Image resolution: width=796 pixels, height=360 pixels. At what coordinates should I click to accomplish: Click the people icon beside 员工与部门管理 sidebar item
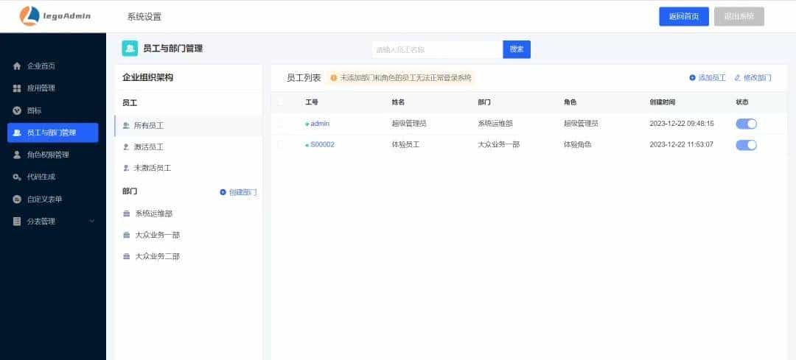coord(17,133)
